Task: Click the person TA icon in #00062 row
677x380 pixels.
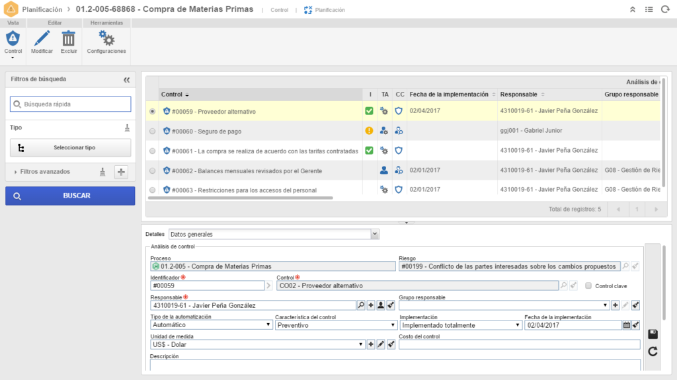Action: click(x=384, y=170)
